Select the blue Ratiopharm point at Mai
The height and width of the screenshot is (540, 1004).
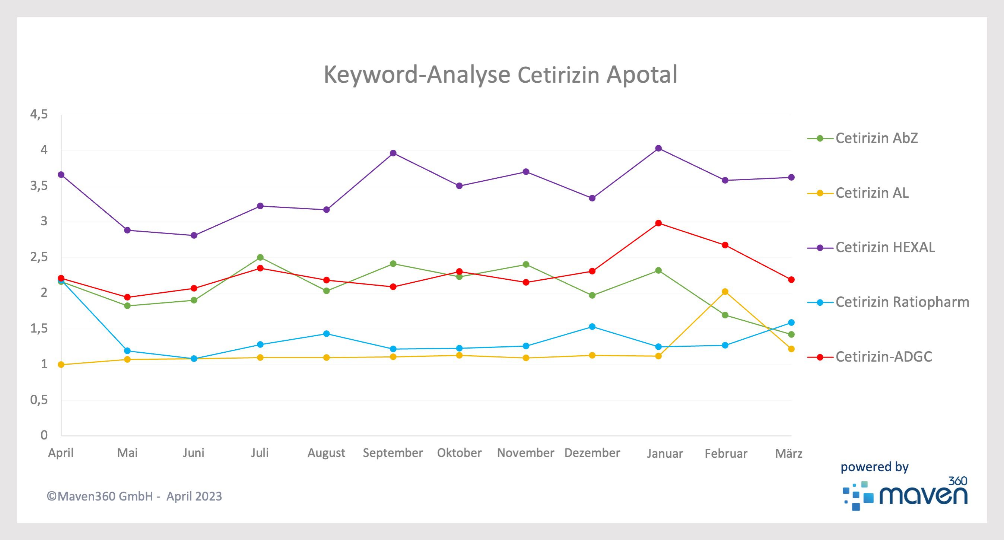tap(127, 351)
